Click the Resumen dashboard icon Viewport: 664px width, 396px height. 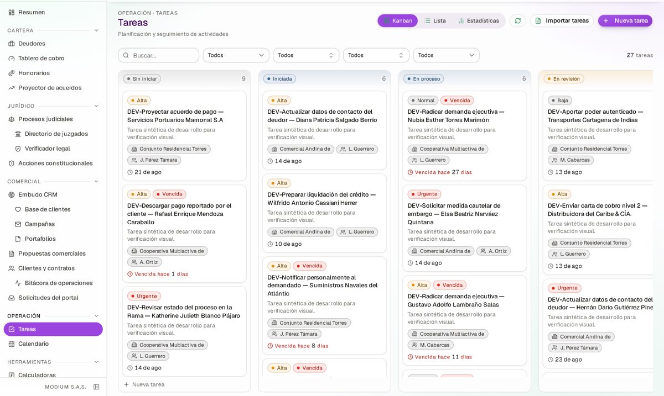click(x=12, y=12)
